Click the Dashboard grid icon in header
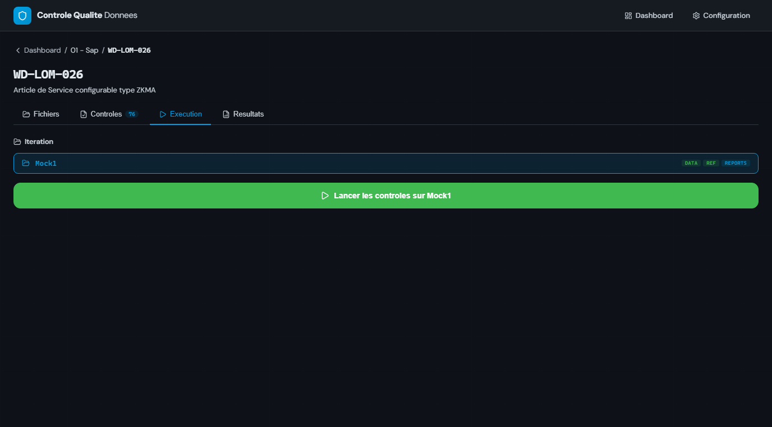The height and width of the screenshot is (427, 772). pos(628,16)
